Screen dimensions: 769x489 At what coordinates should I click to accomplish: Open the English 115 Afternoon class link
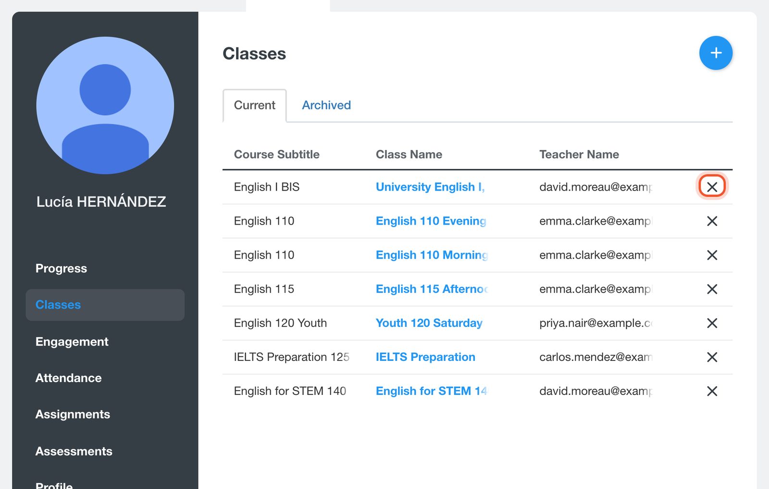click(x=432, y=289)
